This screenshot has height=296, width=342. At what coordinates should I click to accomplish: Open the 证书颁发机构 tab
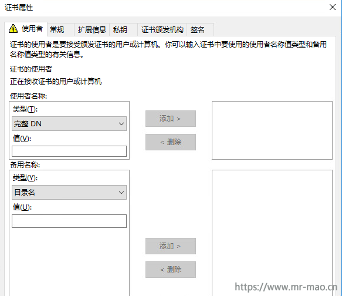(162, 29)
